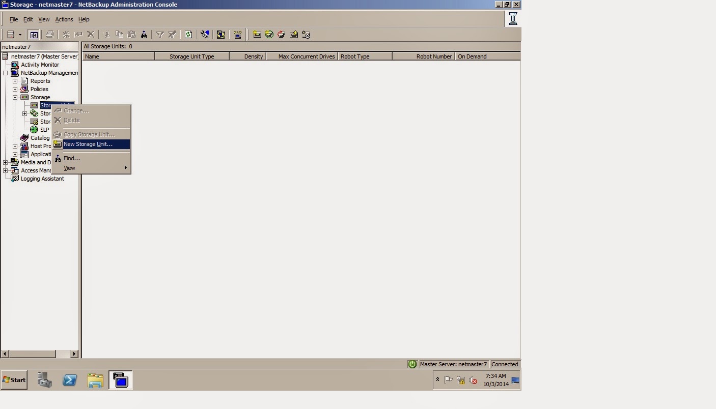Click the Refresh icon in the toolbar

pos(188,34)
